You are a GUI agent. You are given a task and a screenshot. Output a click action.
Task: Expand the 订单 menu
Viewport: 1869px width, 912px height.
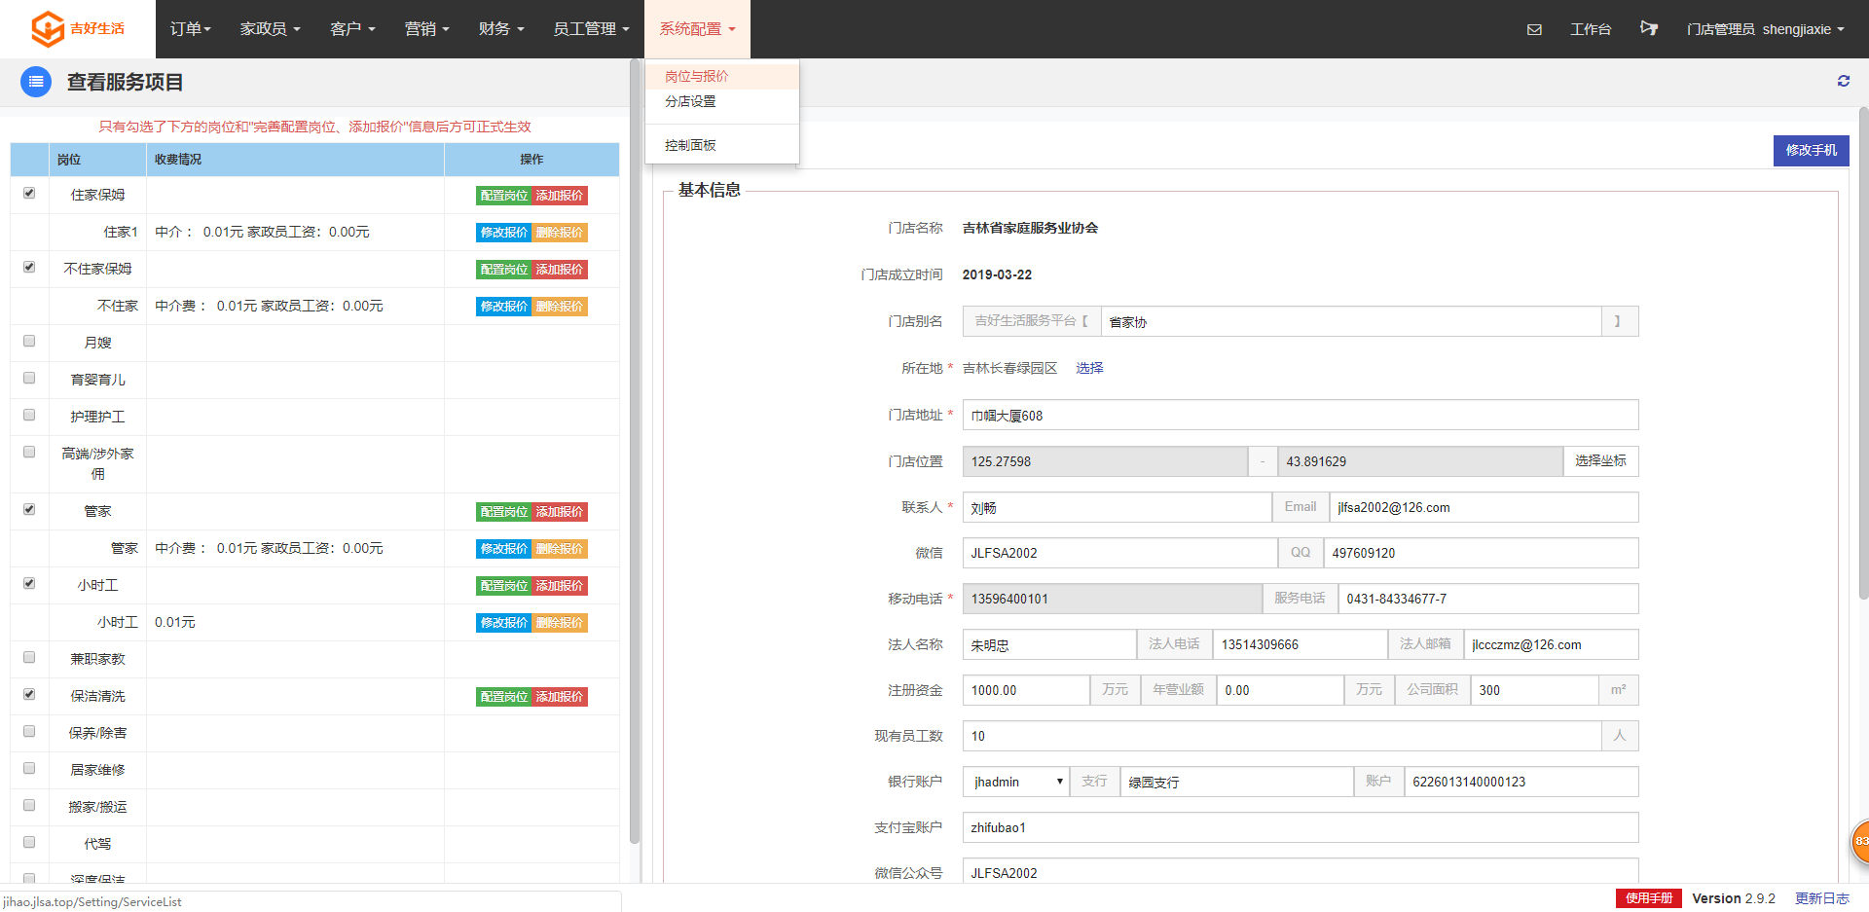(190, 29)
